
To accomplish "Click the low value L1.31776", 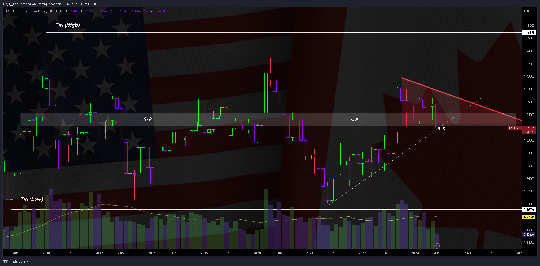I will (x=101, y=11).
